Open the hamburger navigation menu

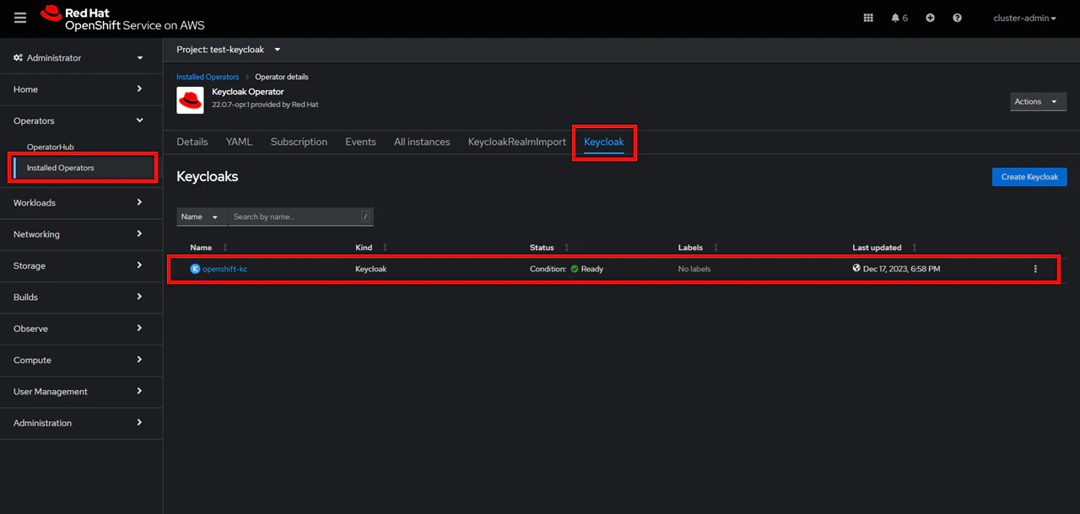20,18
